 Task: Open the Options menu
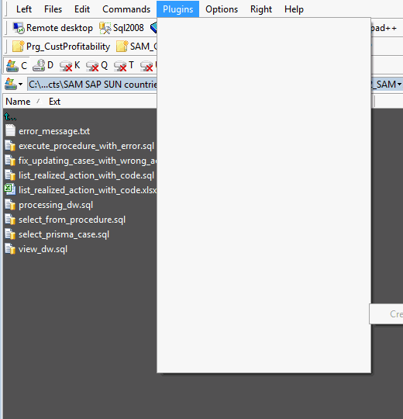pyautogui.click(x=222, y=9)
